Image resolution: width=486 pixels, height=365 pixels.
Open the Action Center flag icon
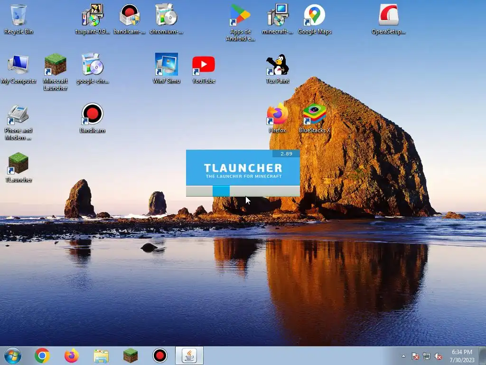pos(415,356)
